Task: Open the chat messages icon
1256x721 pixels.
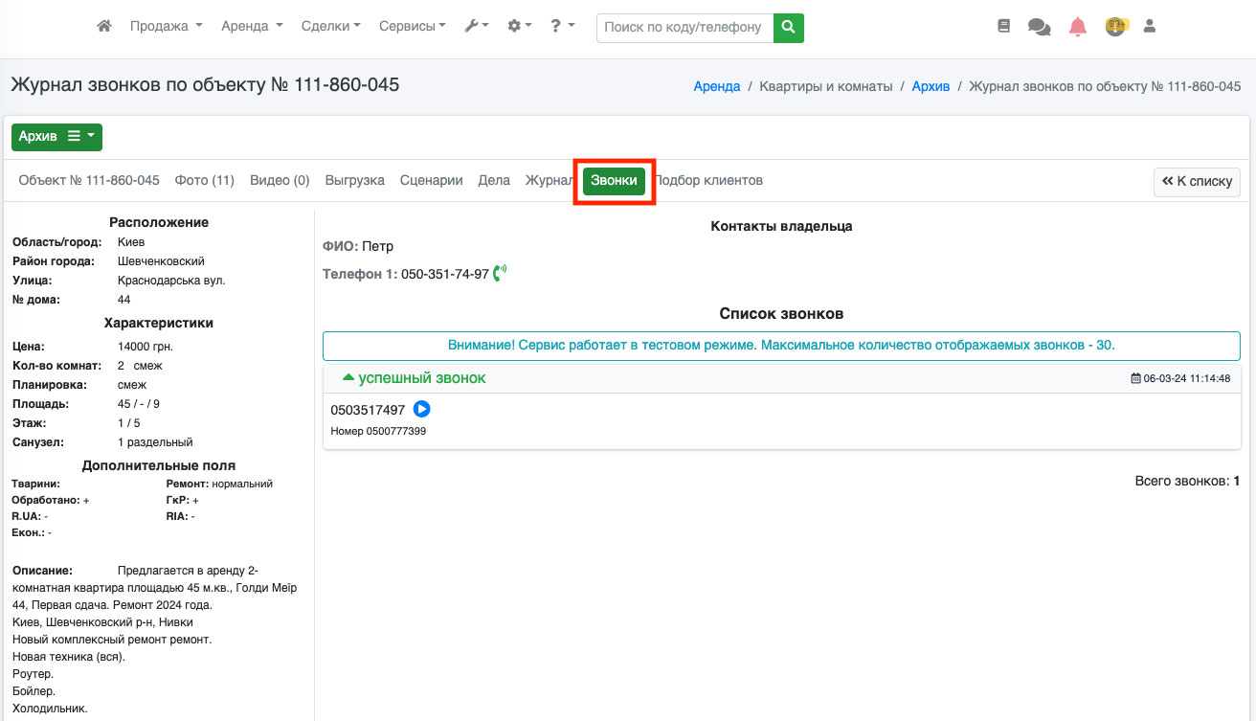Action: pyautogui.click(x=1039, y=27)
